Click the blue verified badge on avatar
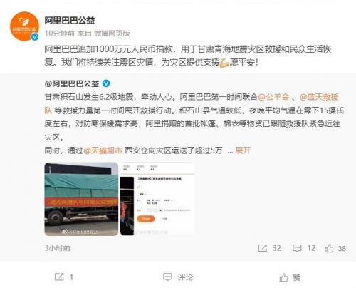Screen dimensions: 356x288 click(35, 36)
